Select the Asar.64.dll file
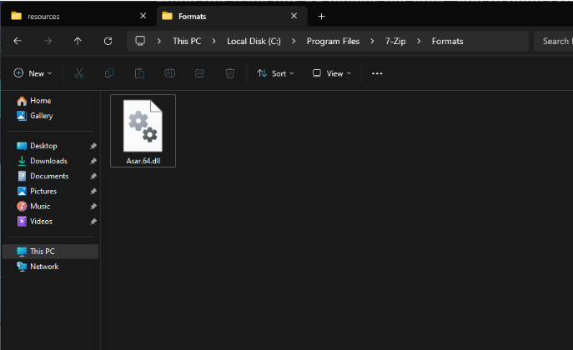The image size is (573, 350). pyautogui.click(x=143, y=132)
